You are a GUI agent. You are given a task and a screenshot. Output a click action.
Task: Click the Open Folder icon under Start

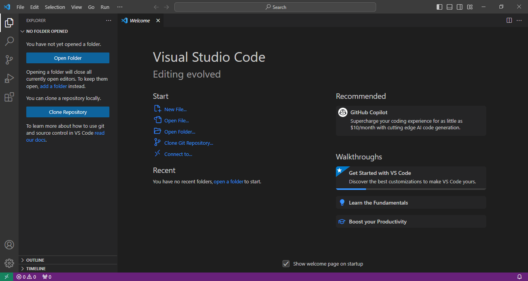(157, 131)
